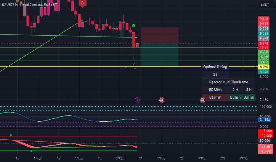This screenshot has height=162, width=276.
Task: Click the -58.863 indicator value label
Action: (265, 147)
